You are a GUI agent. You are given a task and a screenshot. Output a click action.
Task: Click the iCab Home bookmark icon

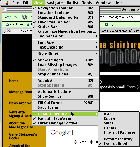coord(7,24)
